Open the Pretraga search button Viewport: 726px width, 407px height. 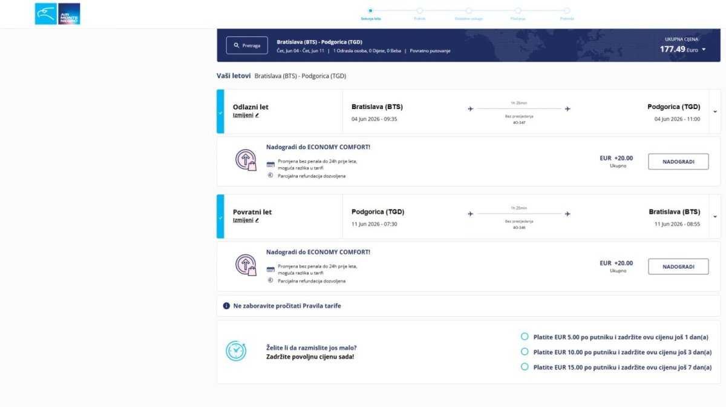pos(247,45)
